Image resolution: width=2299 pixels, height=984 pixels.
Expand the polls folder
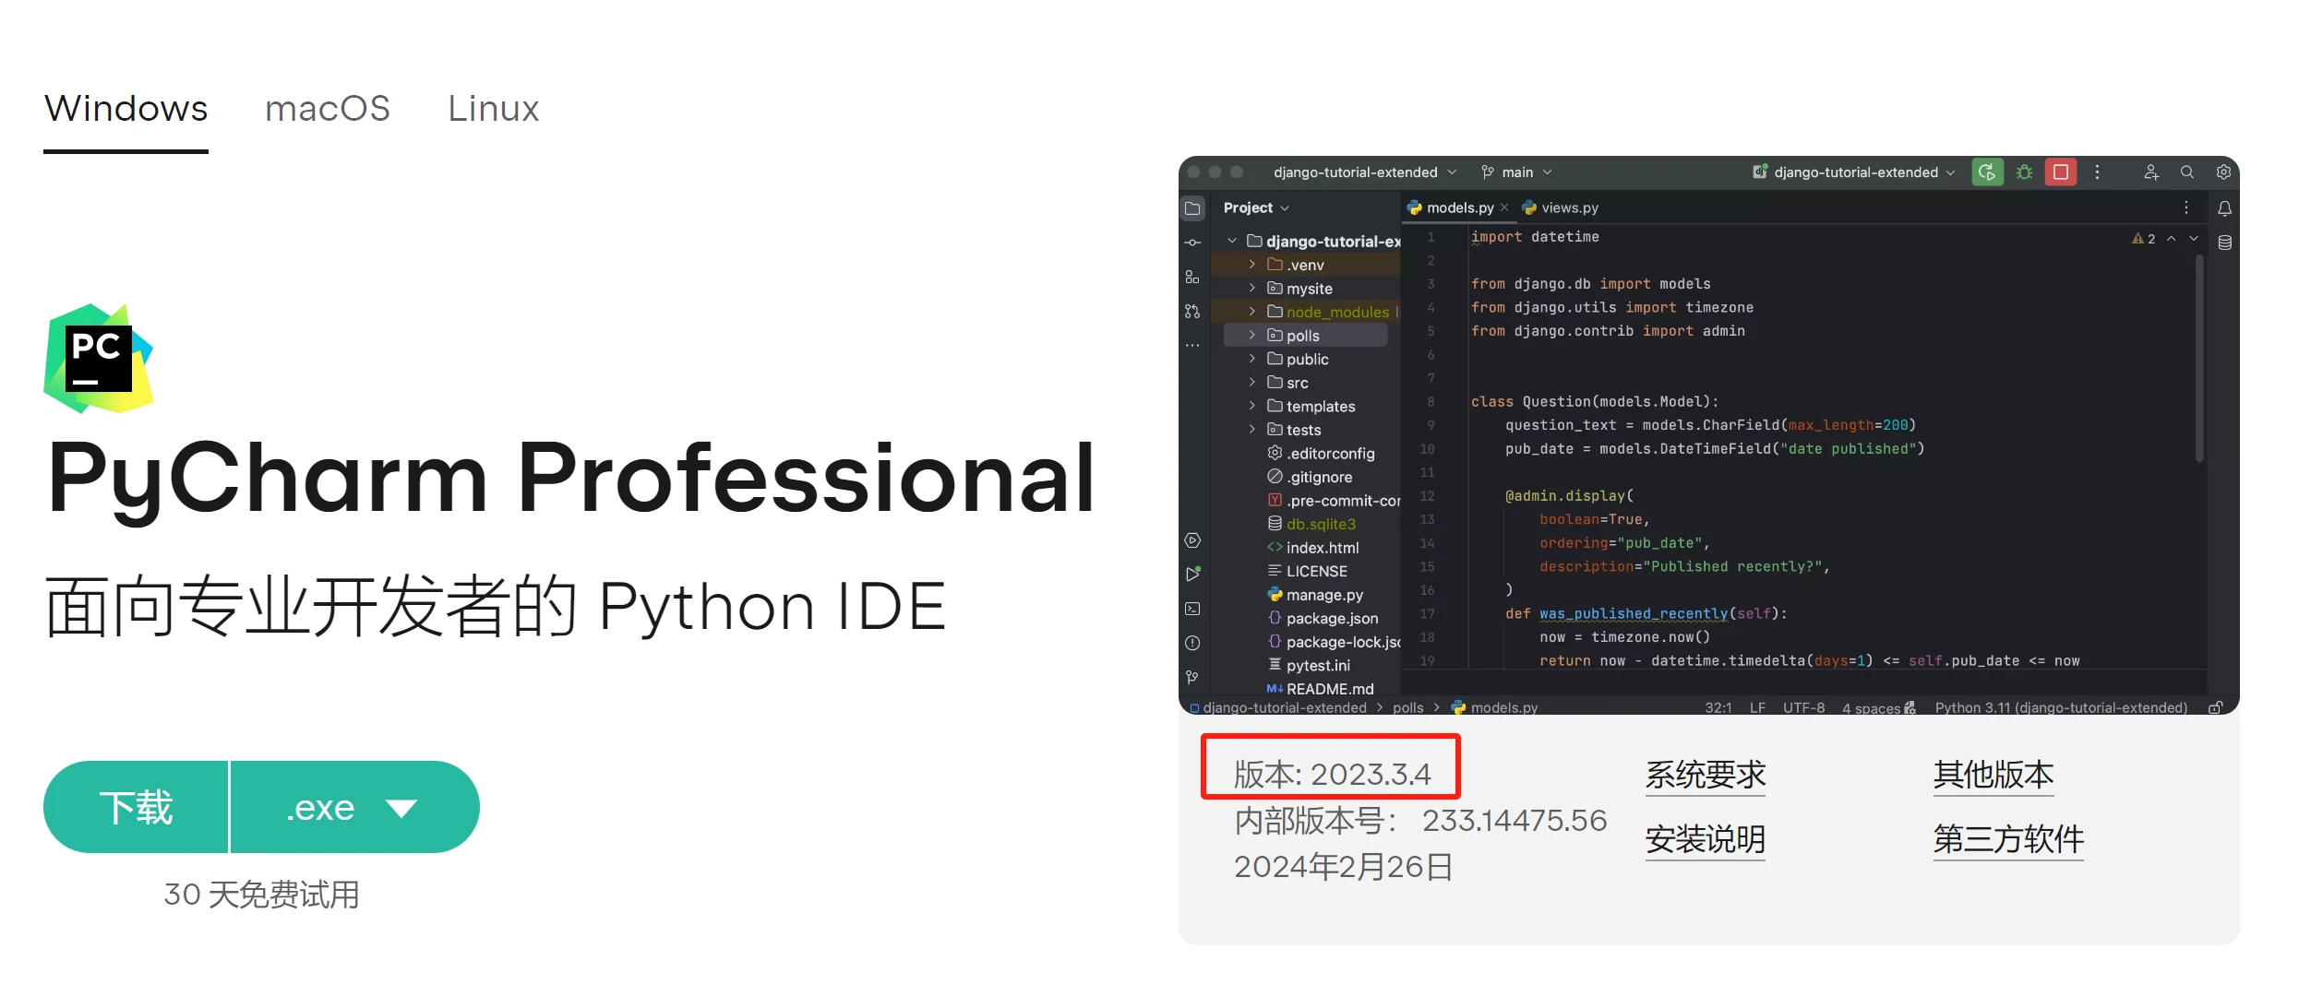pyautogui.click(x=1251, y=336)
